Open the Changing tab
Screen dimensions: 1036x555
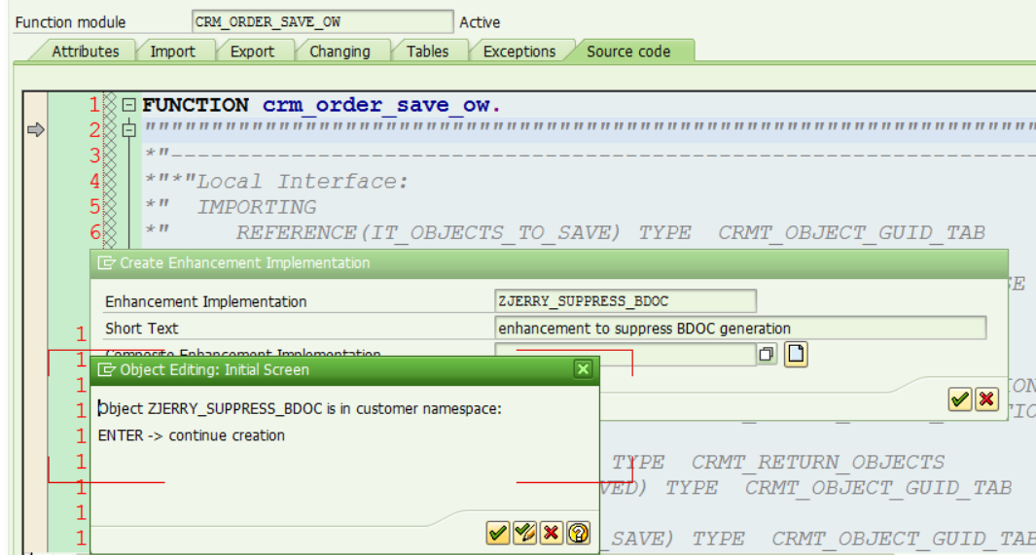tap(339, 52)
